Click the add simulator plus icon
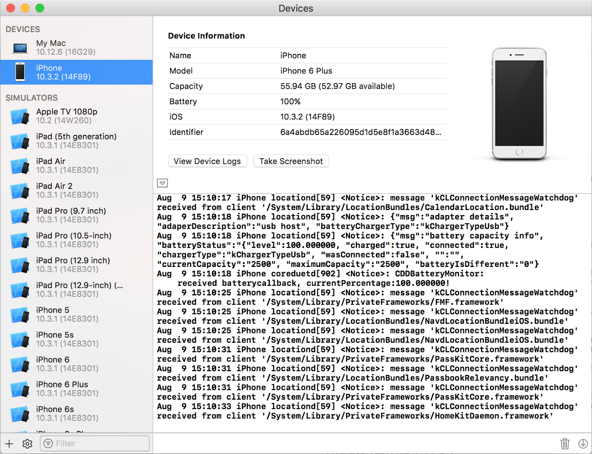Viewport: 592px width, 454px height. pos(9,443)
